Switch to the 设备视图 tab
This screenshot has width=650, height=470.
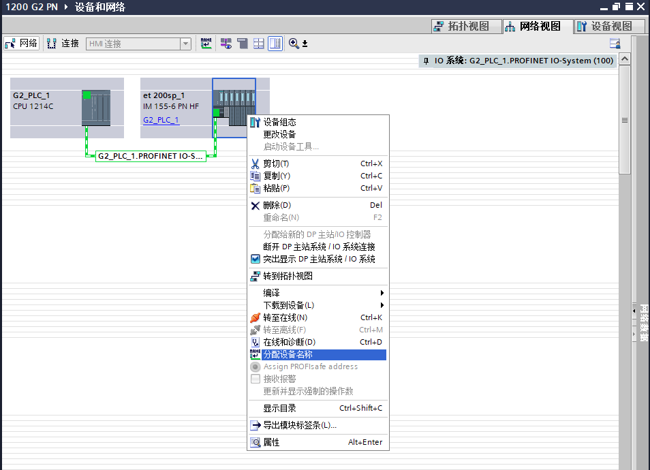[604, 27]
